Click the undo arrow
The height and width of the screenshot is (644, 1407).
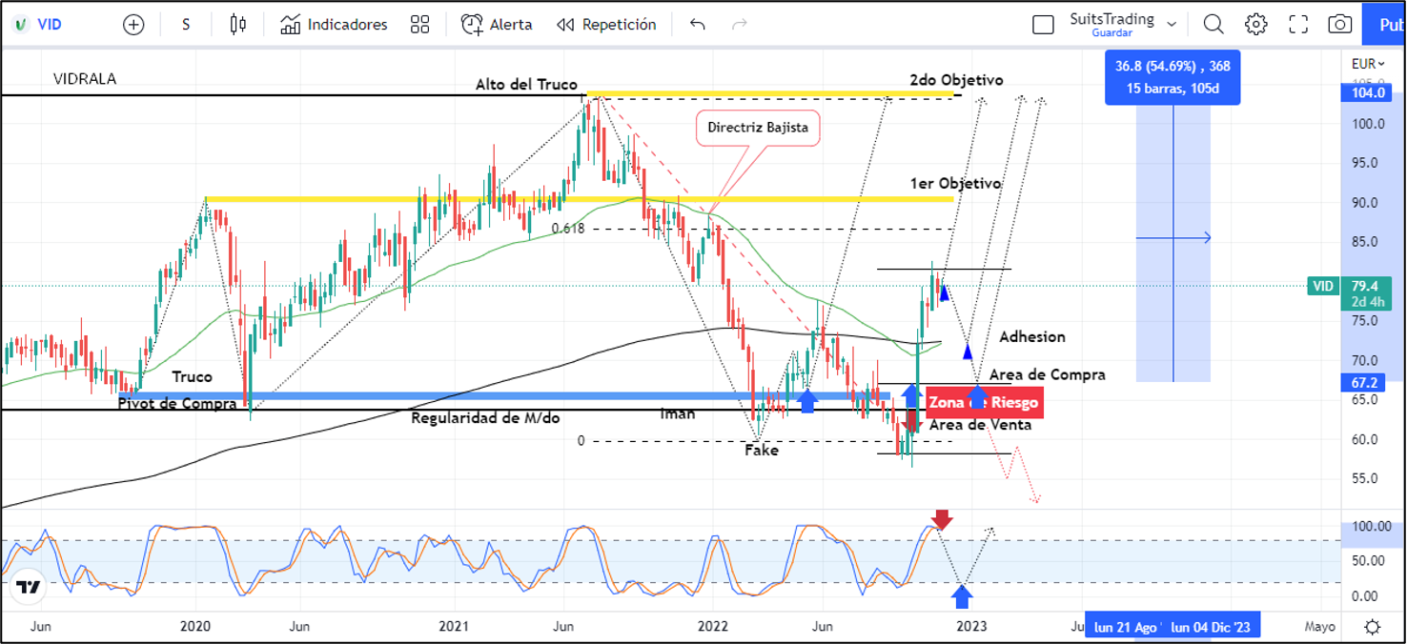[x=698, y=25]
